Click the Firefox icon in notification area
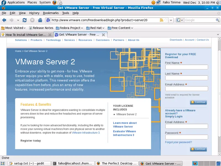This screenshot has width=221, height=166. point(195,164)
